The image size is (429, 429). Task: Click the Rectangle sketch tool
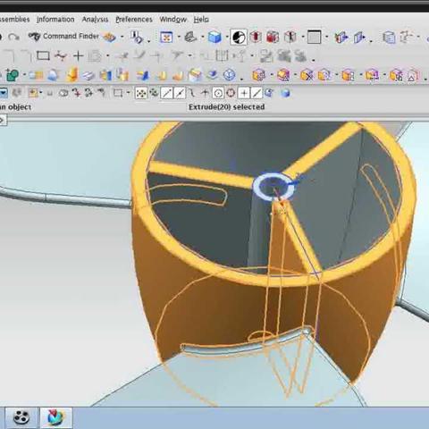(x=43, y=55)
